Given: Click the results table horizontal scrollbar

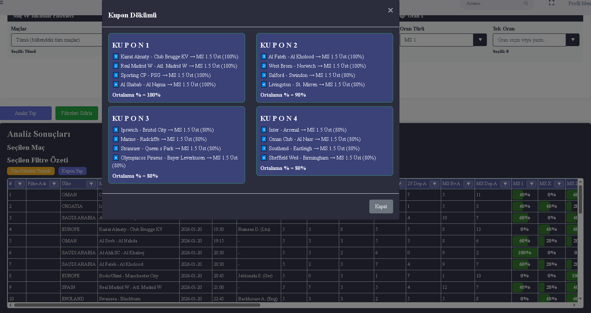Looking at the screenshot, I should point(137,305).
